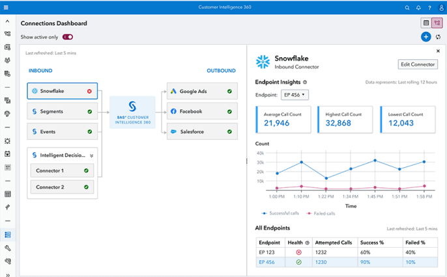The width and height of the screenshot is (447, 277).
Task: Open the notifications bell
Action: (418, 8)
